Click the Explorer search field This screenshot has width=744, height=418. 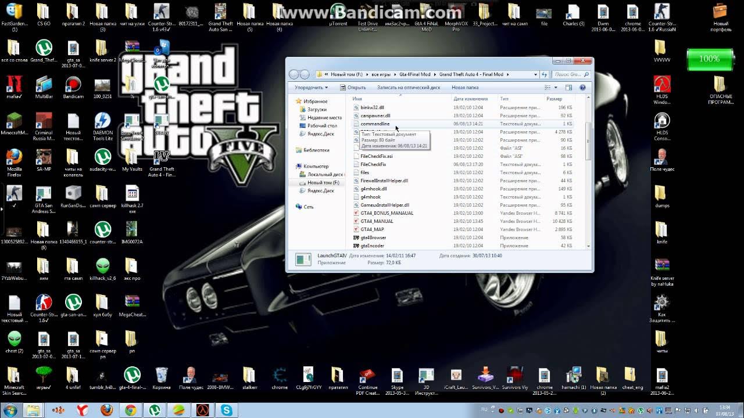pos(571,74)
